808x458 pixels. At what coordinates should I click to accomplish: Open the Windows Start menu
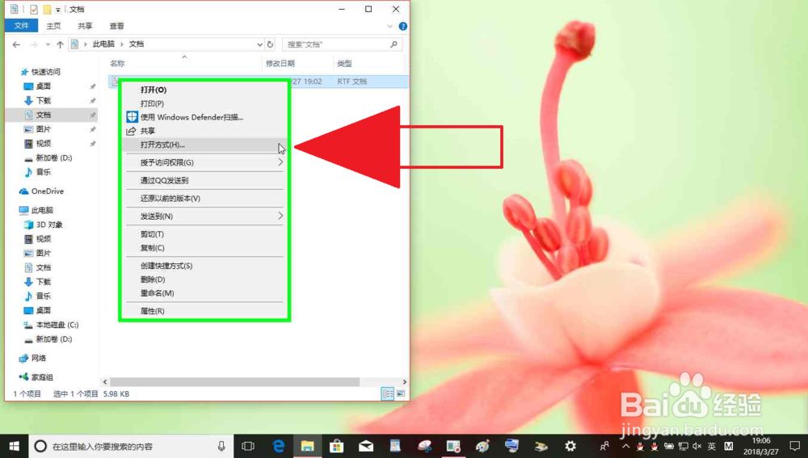coord(14,446)
